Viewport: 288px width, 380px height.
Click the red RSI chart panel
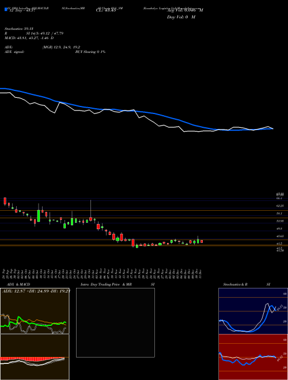click(253, 357)
